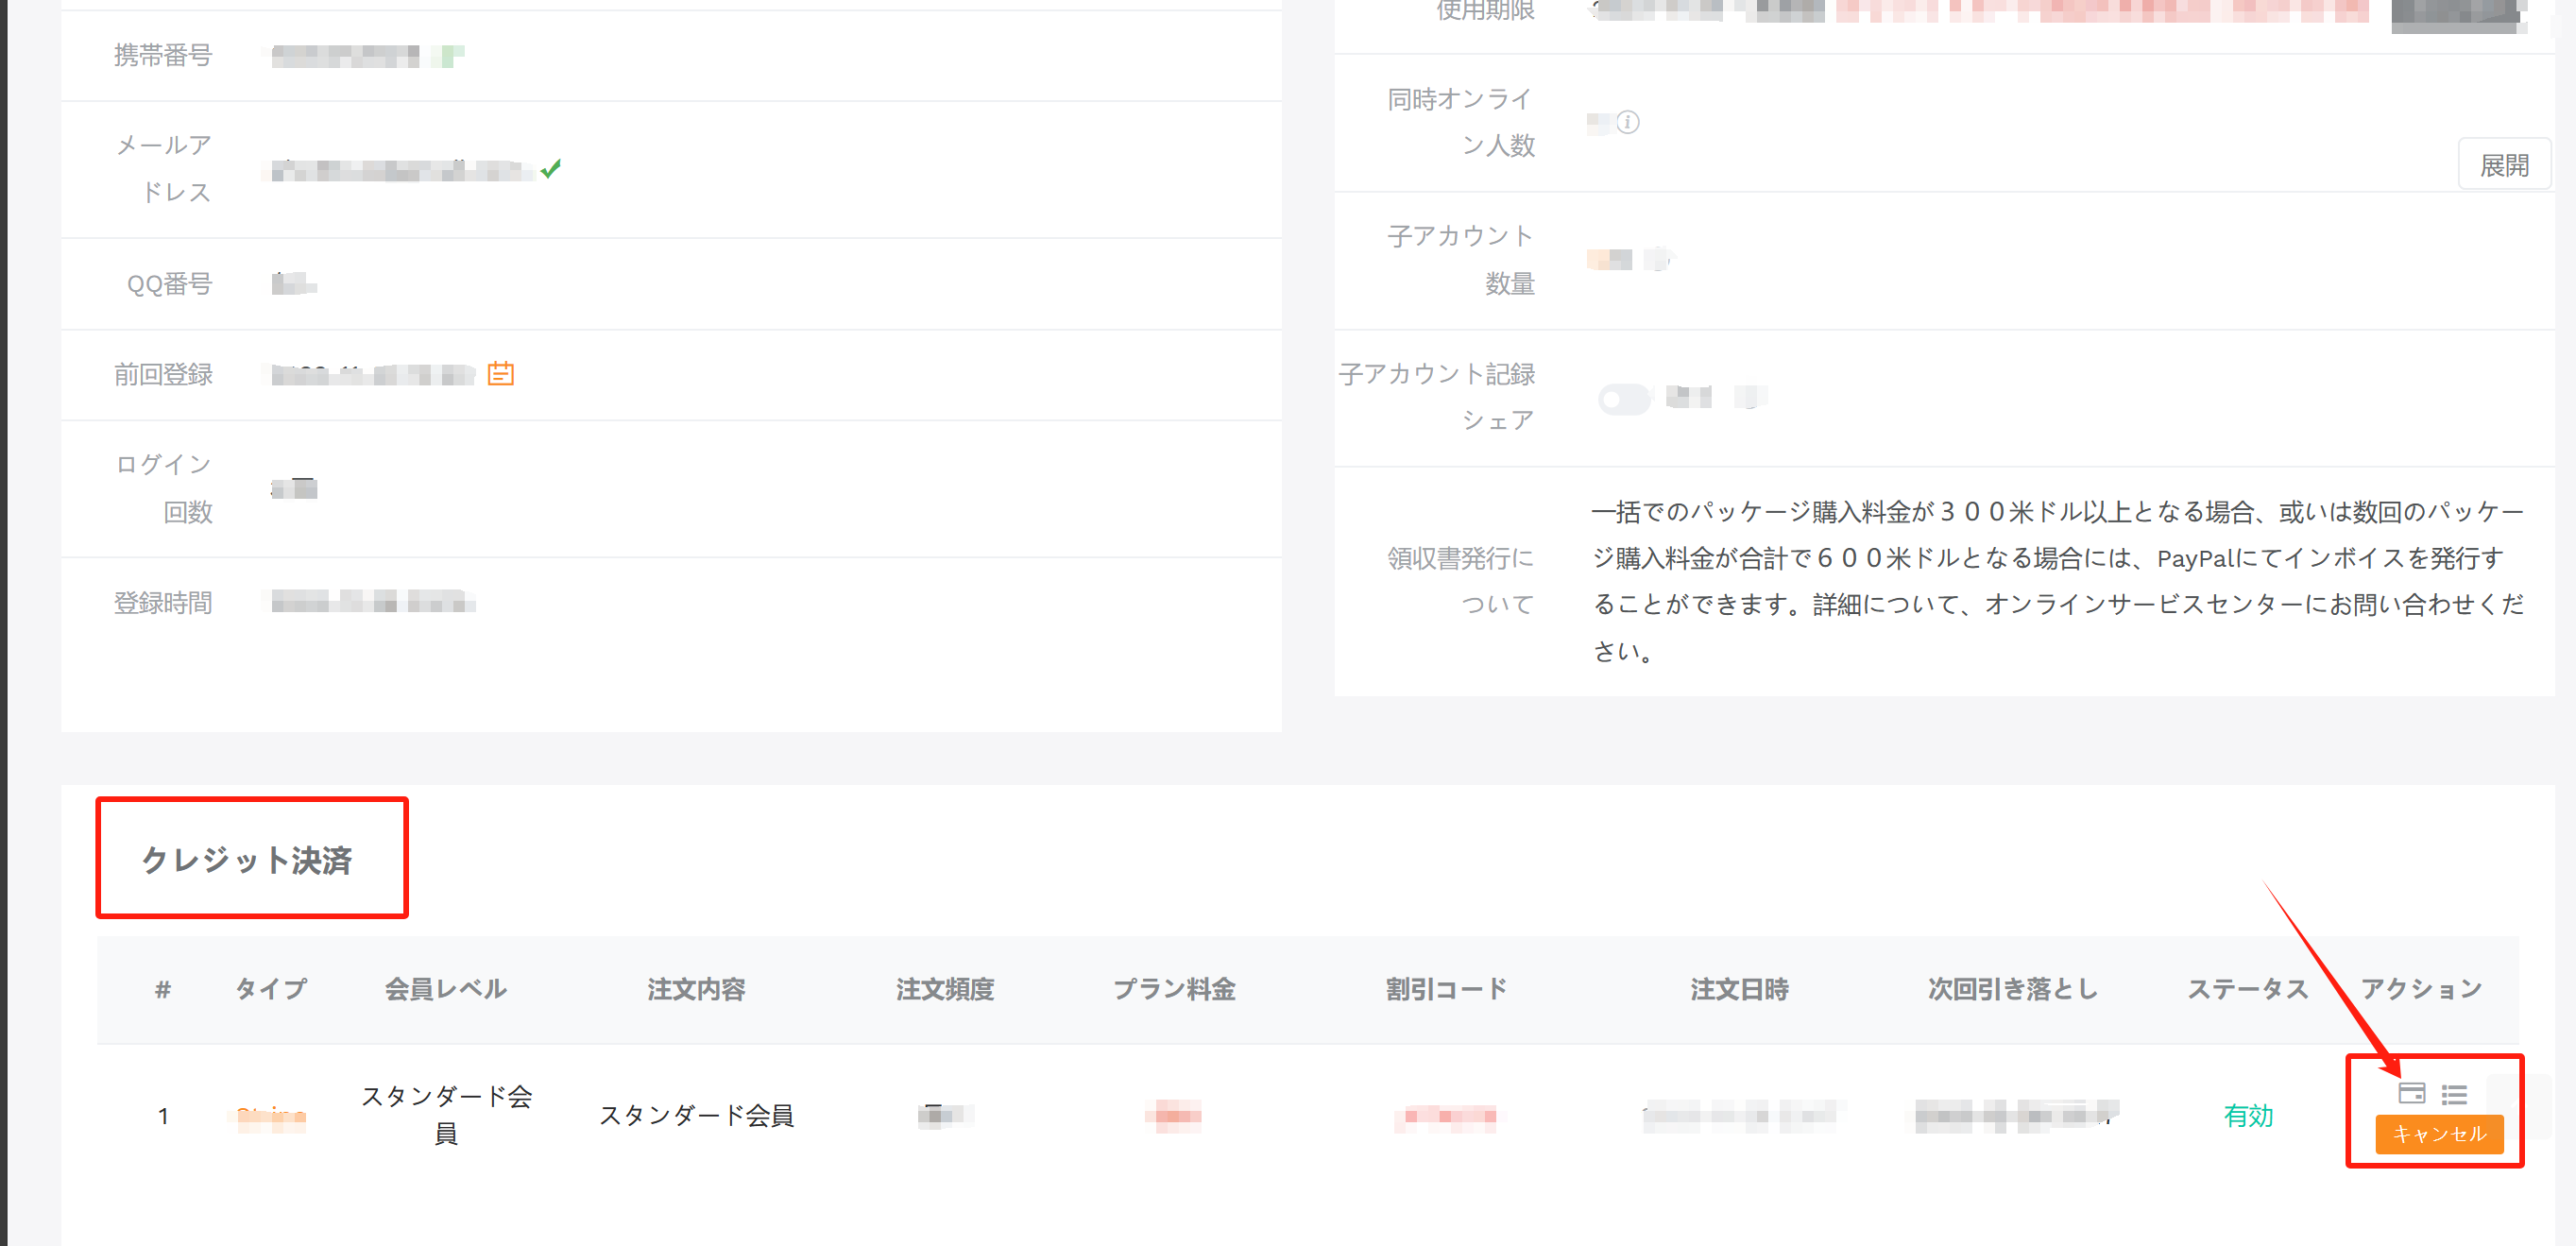
Task: Click the orange キャンセル button
Action: tap(2439, 1134)
